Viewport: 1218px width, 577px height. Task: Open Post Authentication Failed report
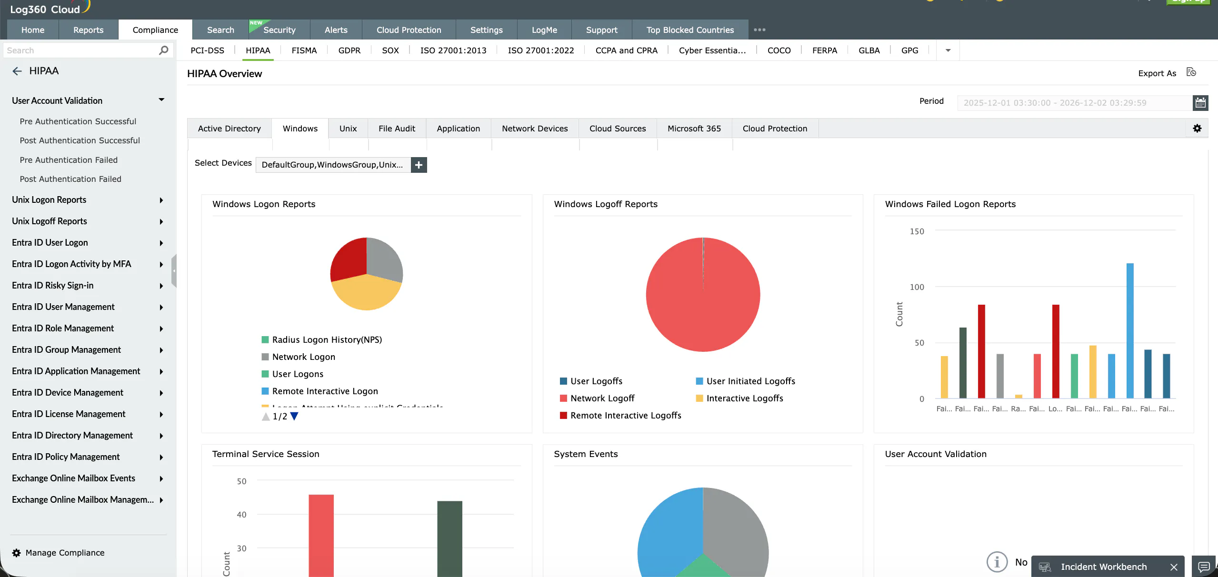(70, 179)
